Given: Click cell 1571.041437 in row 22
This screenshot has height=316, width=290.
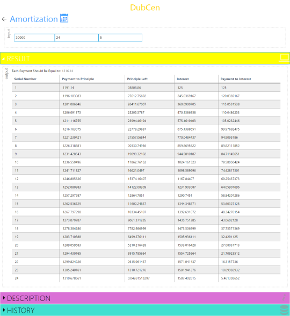Looking at the screenshot, I should [186, 262].
